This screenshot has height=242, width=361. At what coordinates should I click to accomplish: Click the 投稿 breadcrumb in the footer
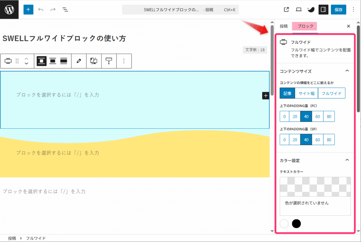click(12, 238)
